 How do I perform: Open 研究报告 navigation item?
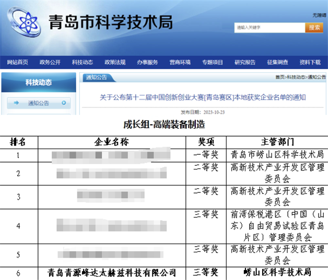[245, 63]
